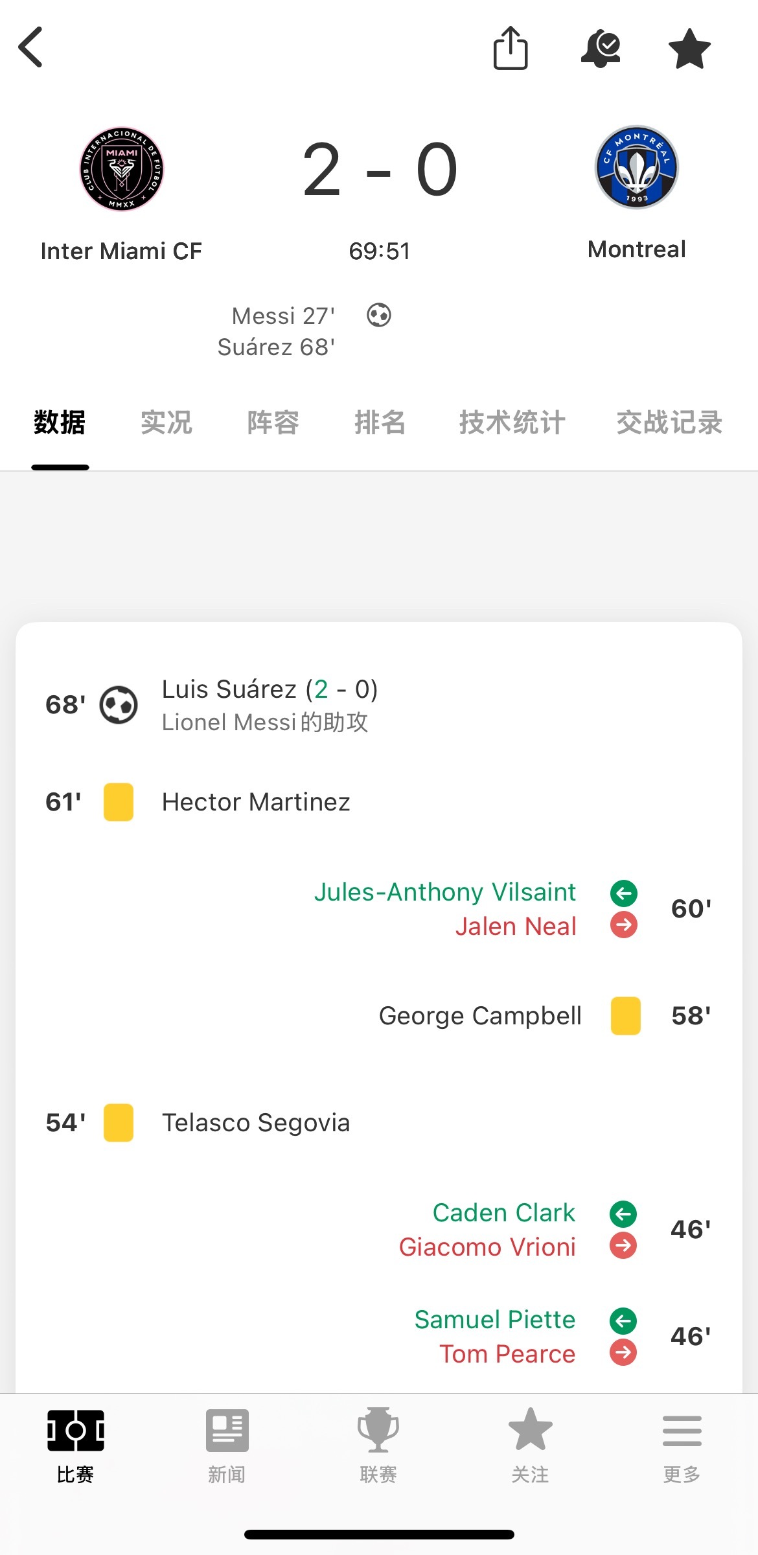Open the share sheet icon
Image resolution: width=758 pixels, height=1555 pixels.
[511, 47]
